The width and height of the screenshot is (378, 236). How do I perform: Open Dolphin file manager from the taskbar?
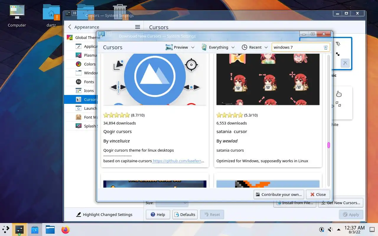(x=50, y=230)
